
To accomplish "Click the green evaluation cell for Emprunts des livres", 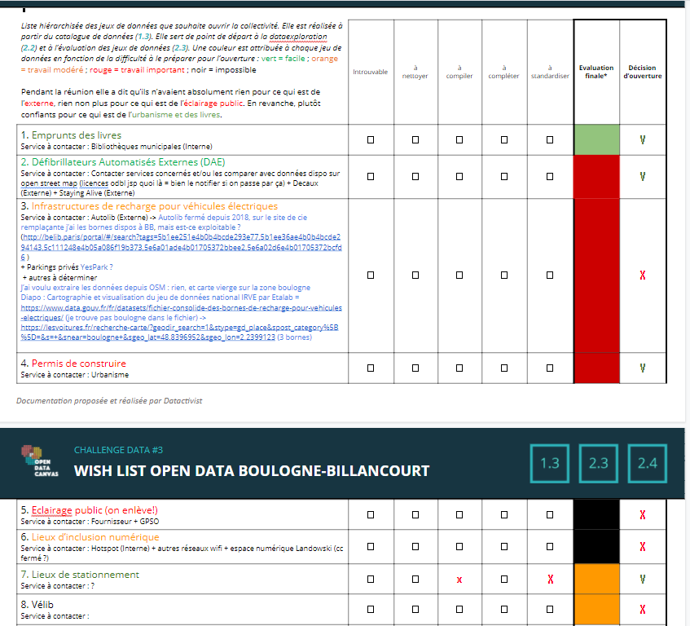I will click(x=596, y=139).
